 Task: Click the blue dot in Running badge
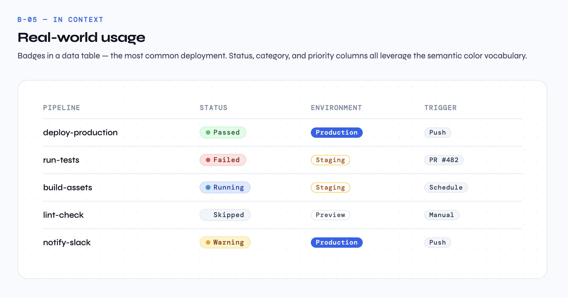pyautogui.click(x=208, y=187)
